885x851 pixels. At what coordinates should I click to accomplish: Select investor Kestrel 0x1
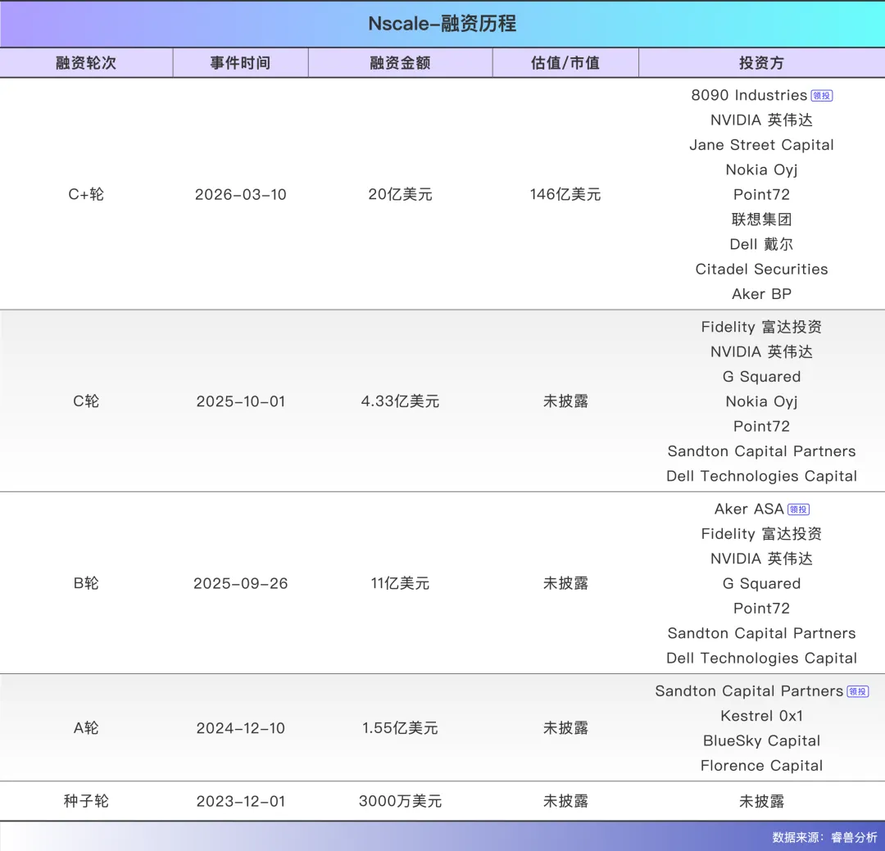761,716
